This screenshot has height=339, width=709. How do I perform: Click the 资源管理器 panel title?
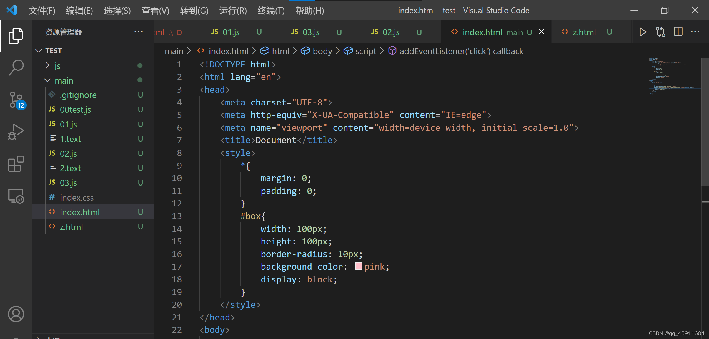(x=64, y=32)
